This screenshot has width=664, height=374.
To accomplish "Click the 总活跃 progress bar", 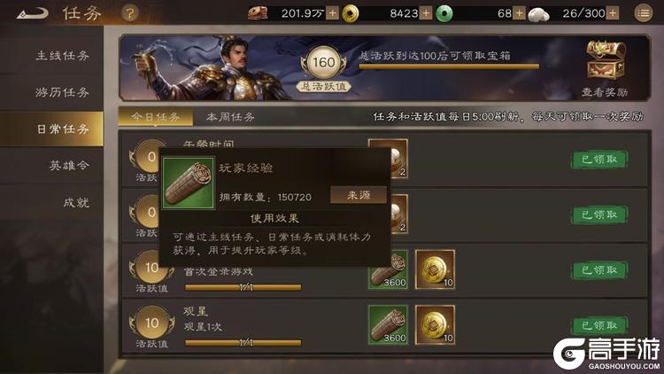I will [x=449, y=66].
